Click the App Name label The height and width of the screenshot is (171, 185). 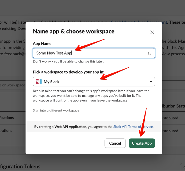pos(42,43)
